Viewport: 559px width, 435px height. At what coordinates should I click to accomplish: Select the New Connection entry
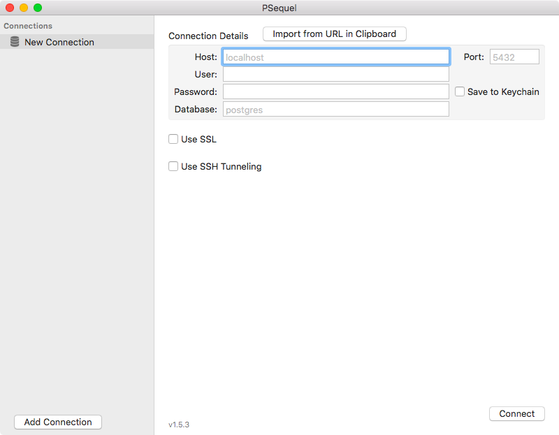[x=77, y=42]
